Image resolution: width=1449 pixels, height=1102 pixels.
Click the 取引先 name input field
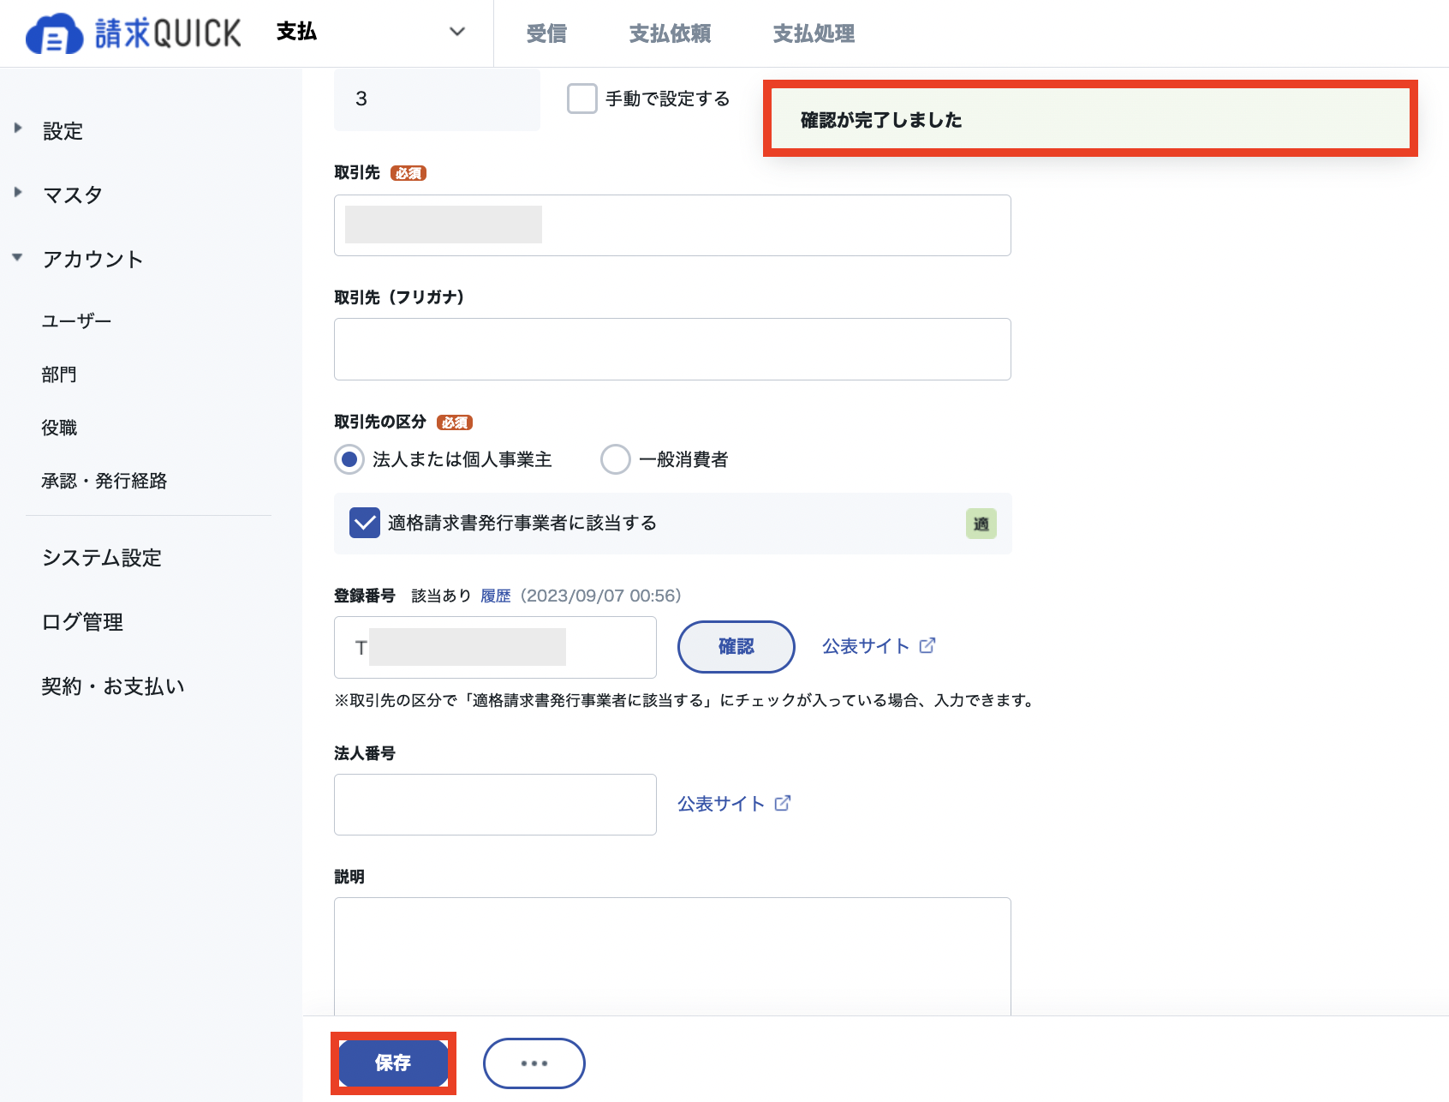[x=672, y=225]
